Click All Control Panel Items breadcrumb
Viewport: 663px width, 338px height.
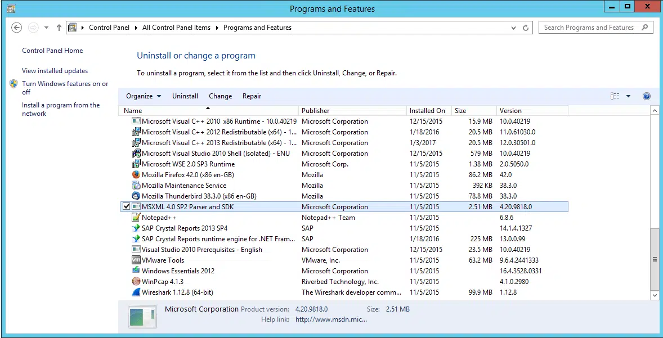coord(176,28)
